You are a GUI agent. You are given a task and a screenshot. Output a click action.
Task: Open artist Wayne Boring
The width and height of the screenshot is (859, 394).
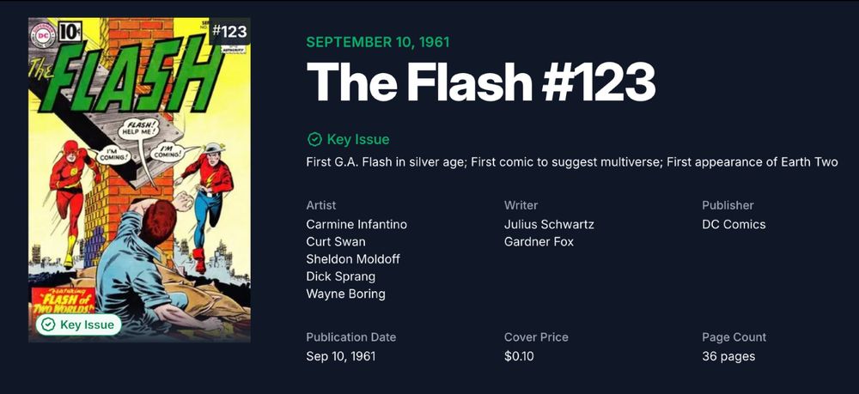tap(345, 294)
